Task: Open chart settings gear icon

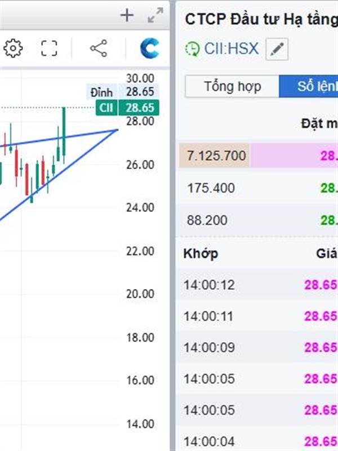Action: tap(13, 48)
